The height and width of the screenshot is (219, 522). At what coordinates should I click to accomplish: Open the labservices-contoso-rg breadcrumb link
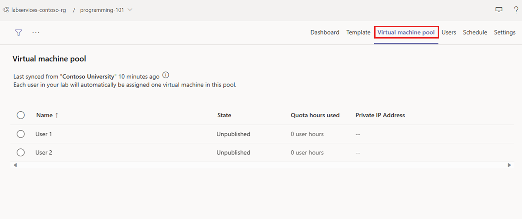(39, 10)
